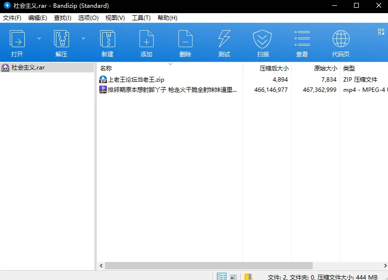
Task: Open the 工具(T) menu
Action: [141, 18]
